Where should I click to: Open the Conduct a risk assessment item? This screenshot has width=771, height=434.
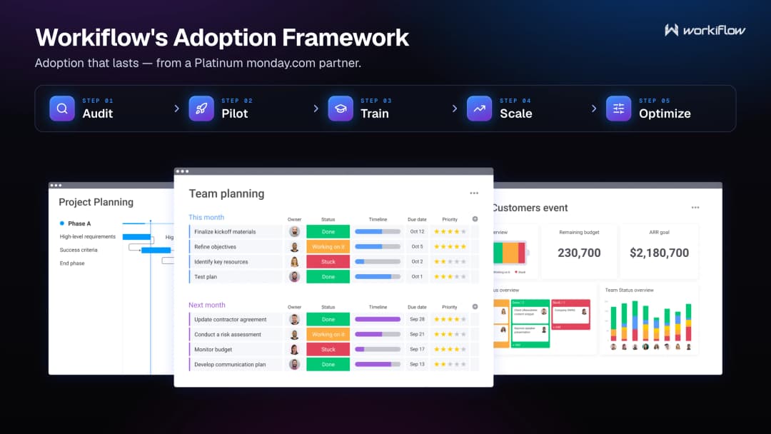pyautogui.click(x=227, y=334)
